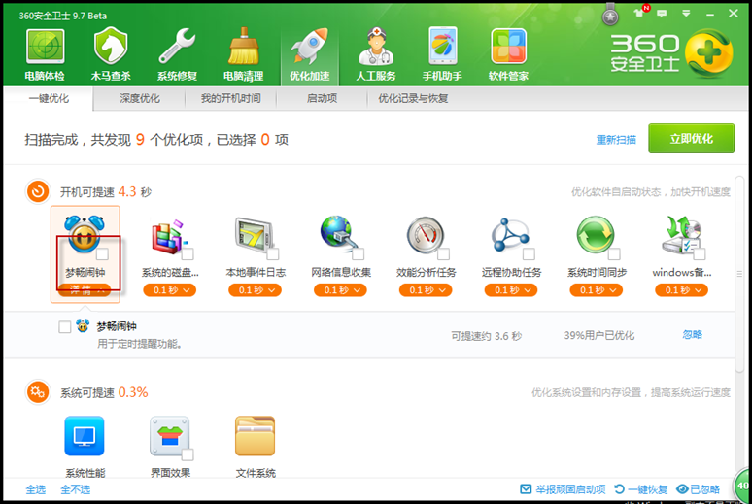Open 电脑清理 broom icon
752x504 pixels.
(244, 47)
